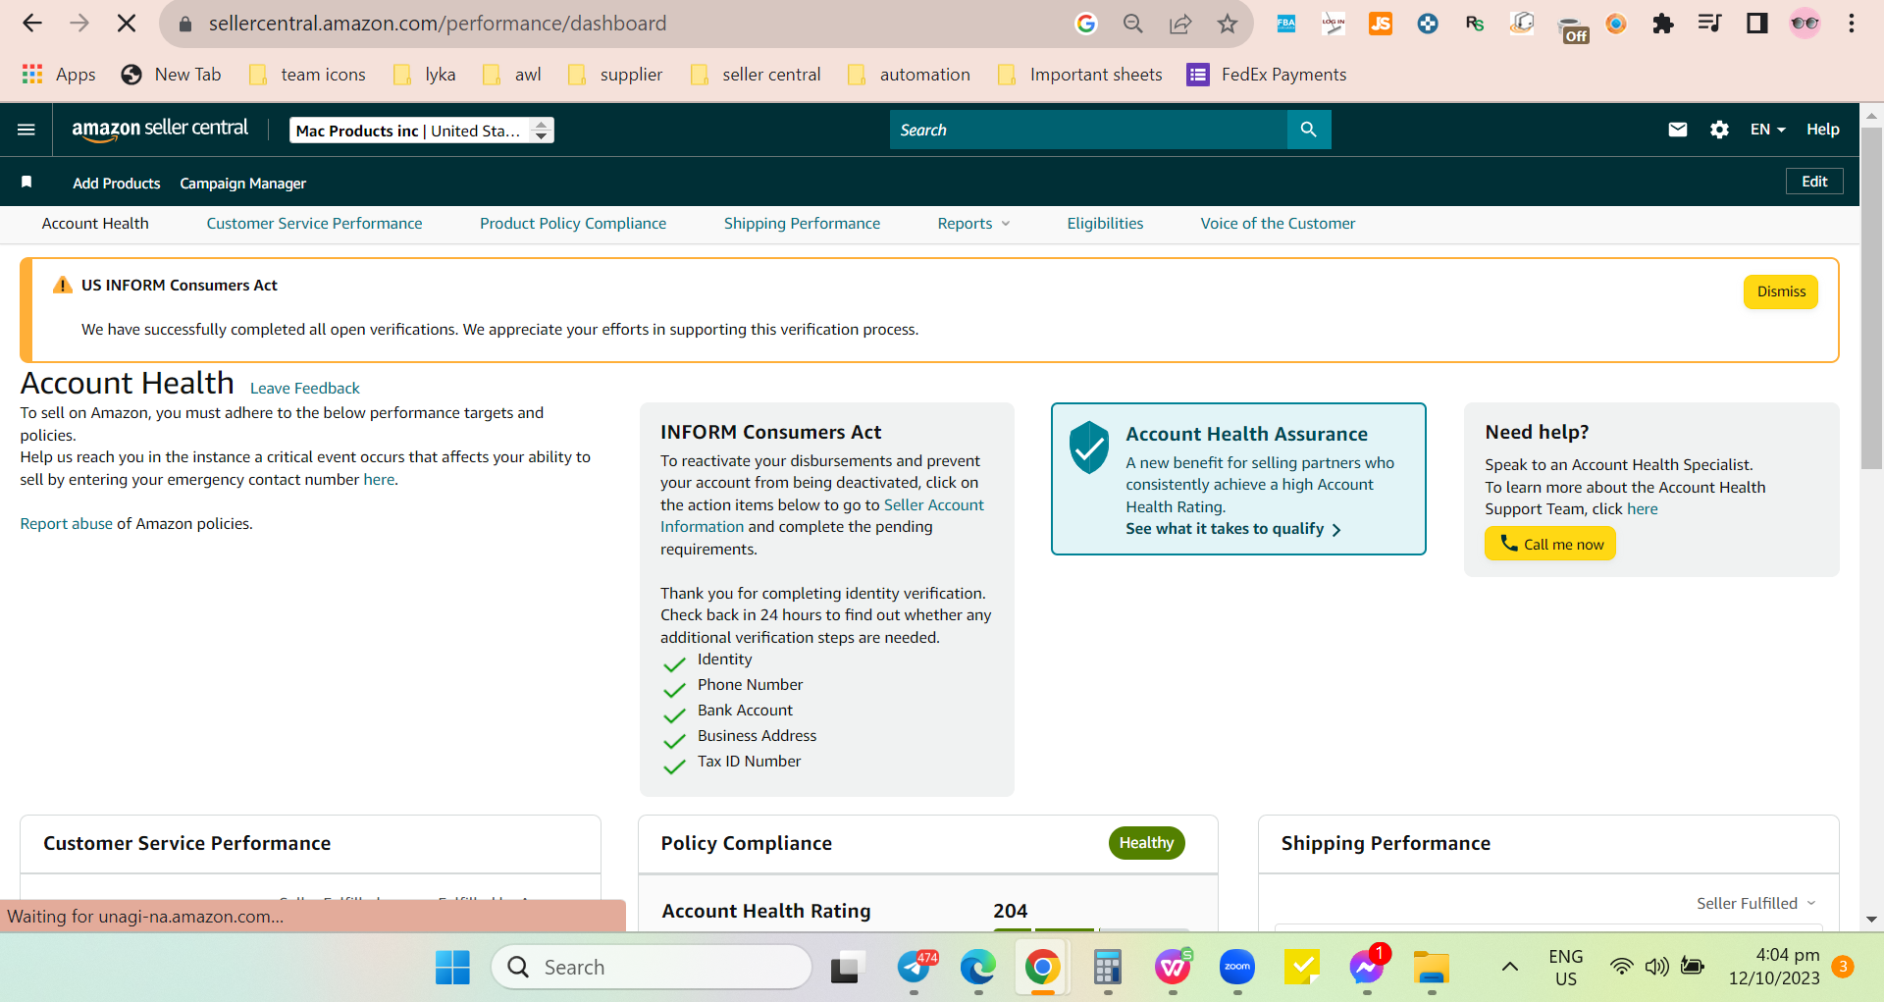1884x1002 pixels.
Task: Click the Google icon in address bar
Action: coord(1086,24)
